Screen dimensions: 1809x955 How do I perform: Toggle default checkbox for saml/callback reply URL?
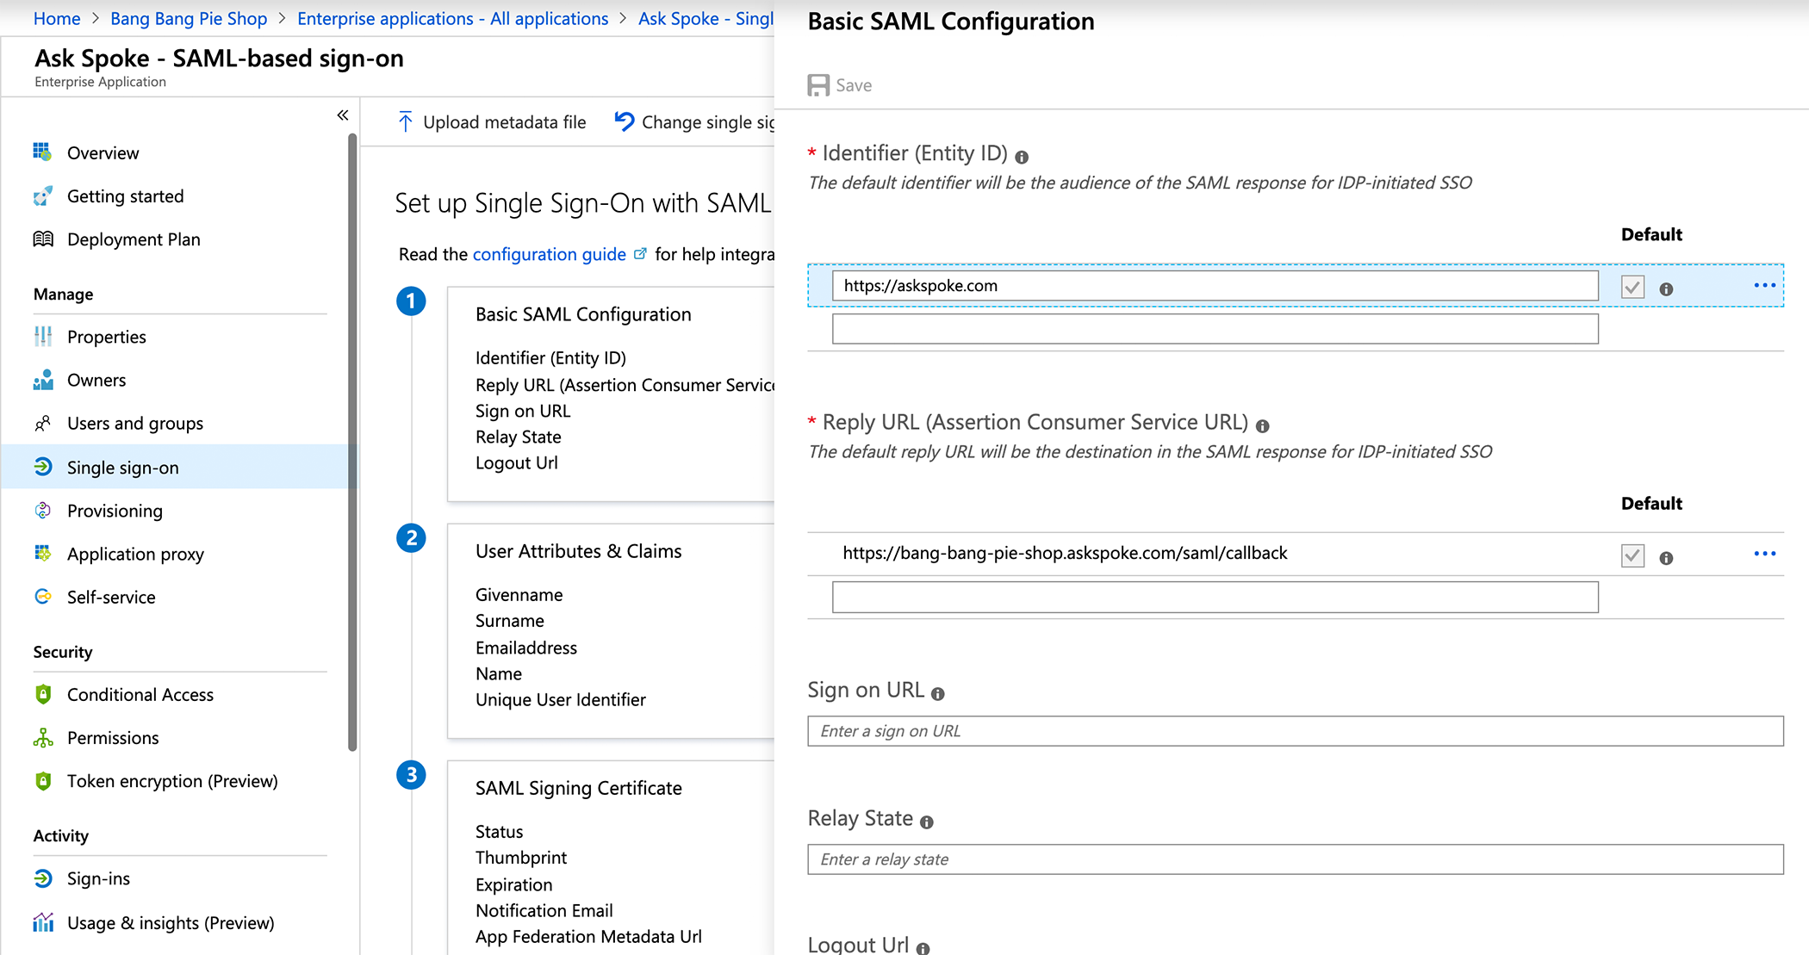pyautogui.click(x=1632, y=555)
